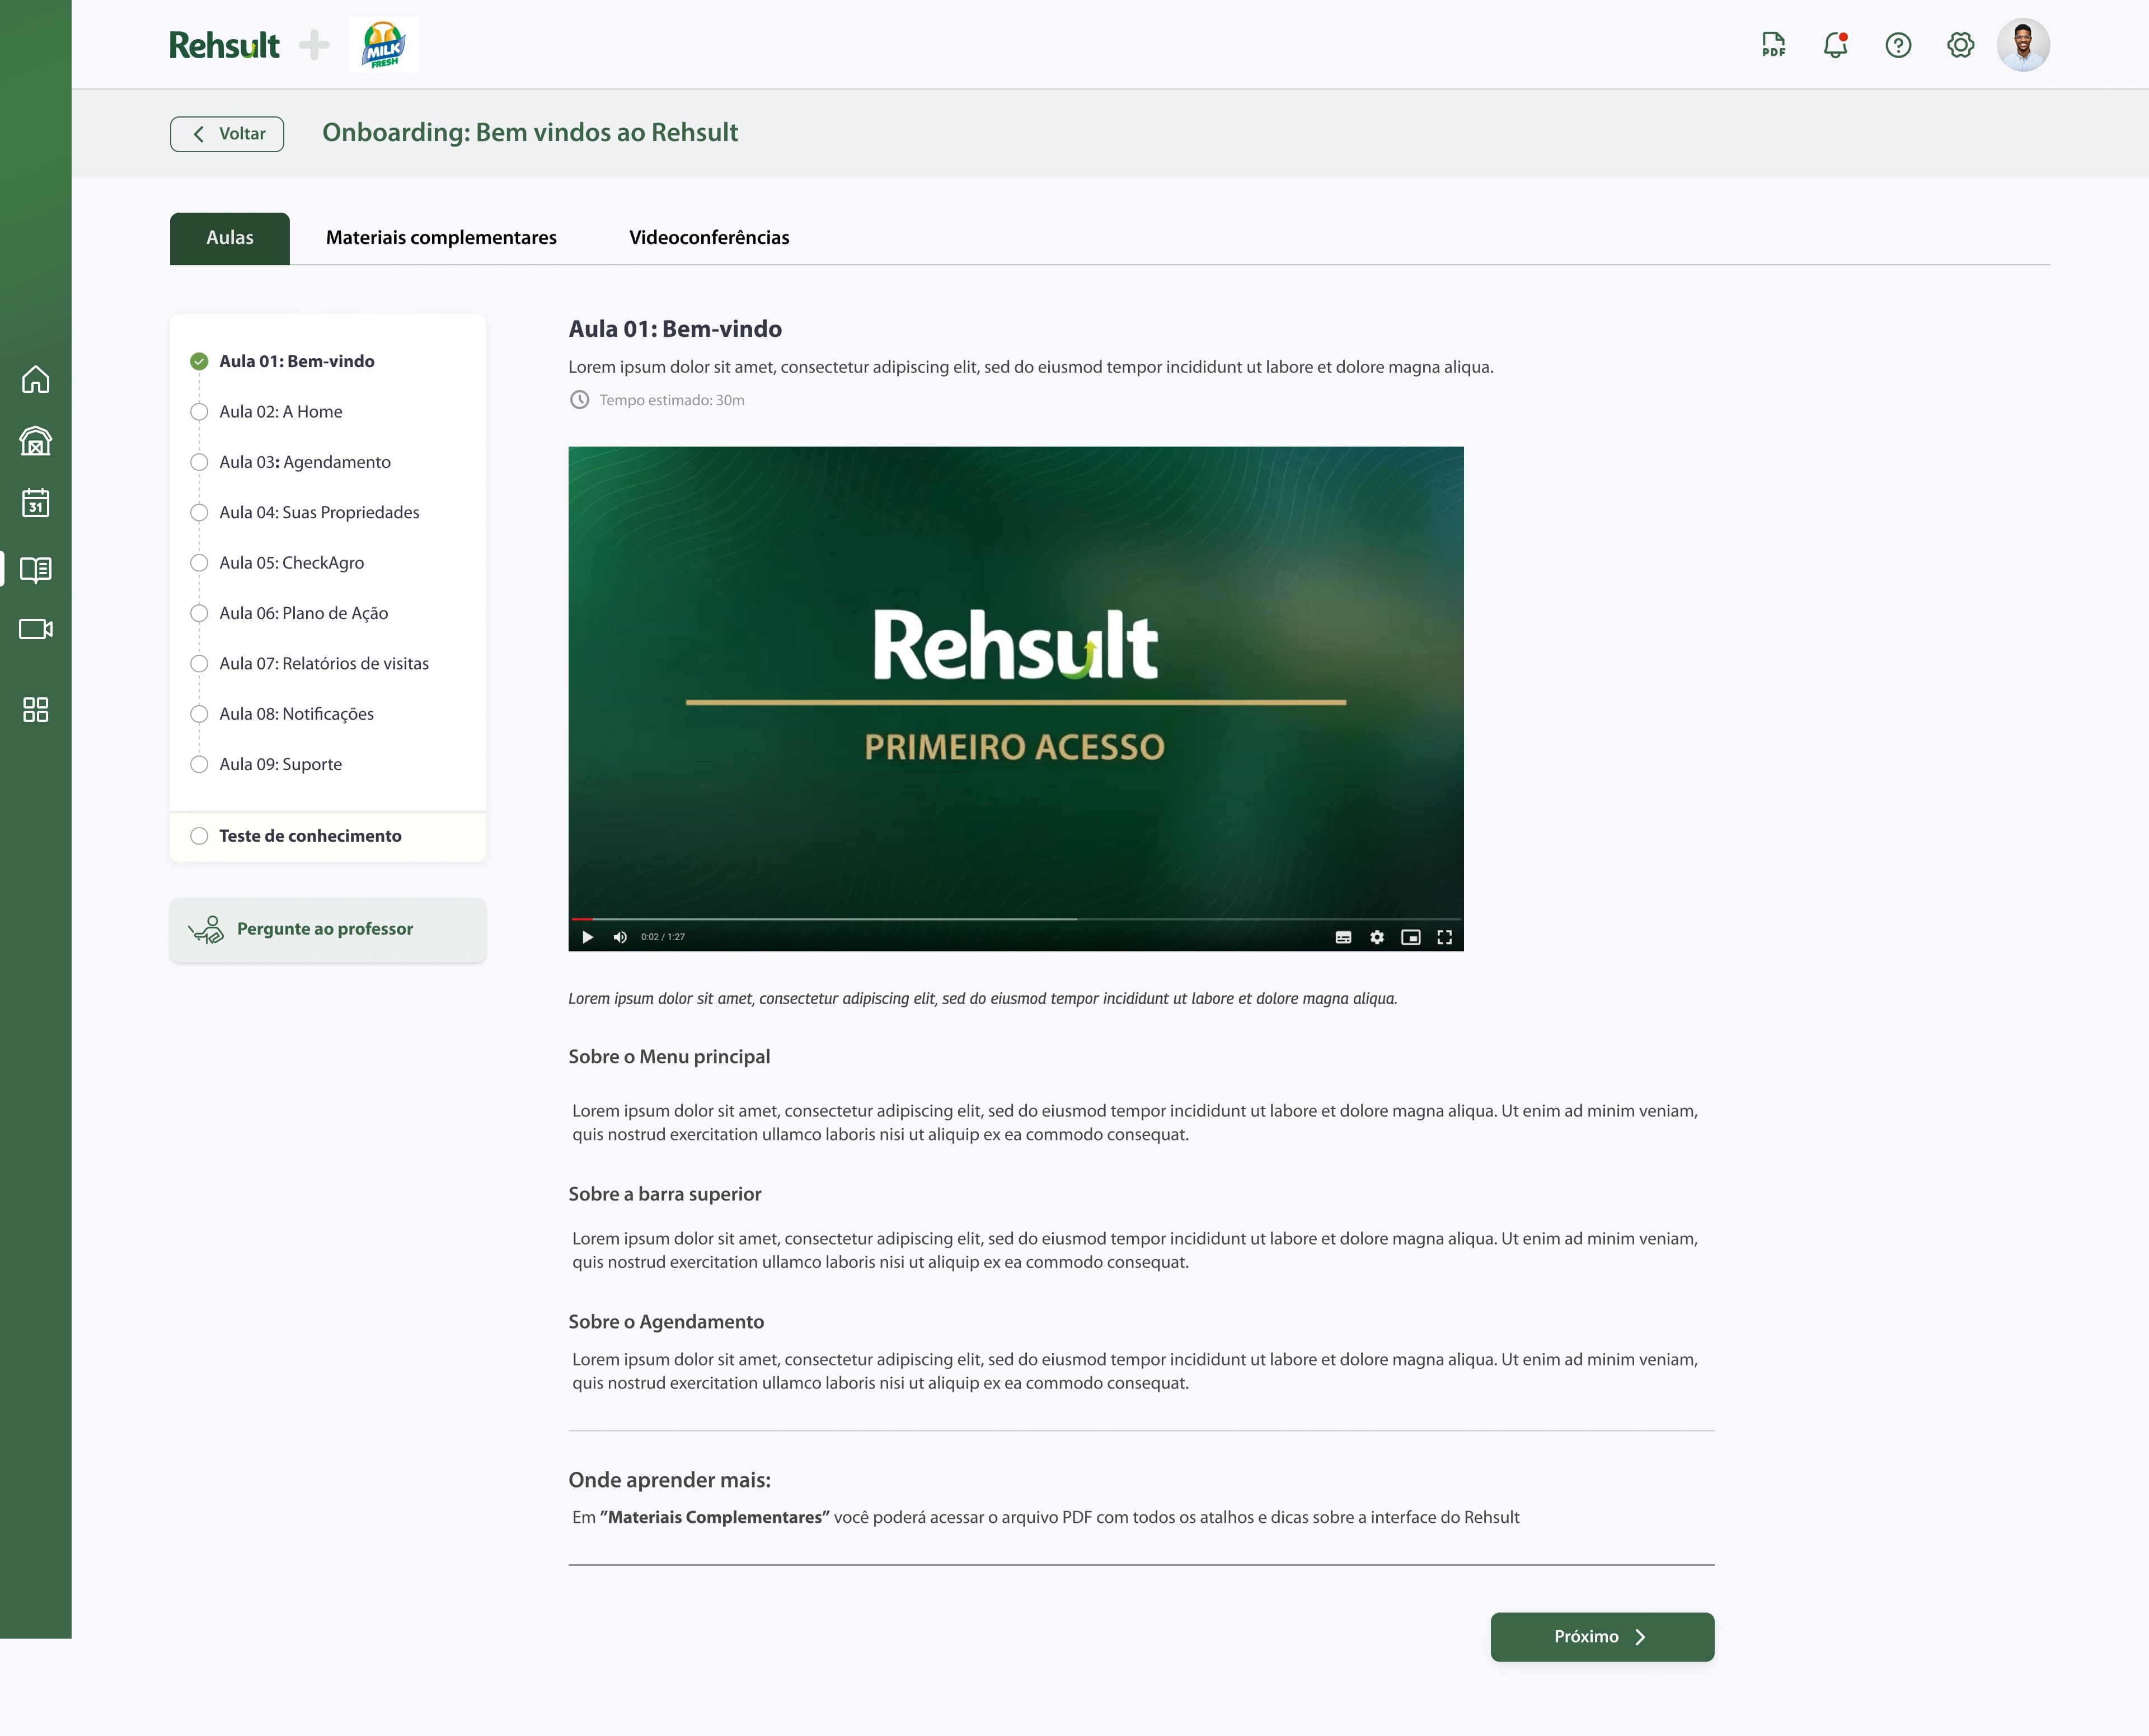Image resolution: width=2149 pixels, height=1736 pixels.
Task: Click the video time 0:02 / 1:27
Action: [663, 937]
